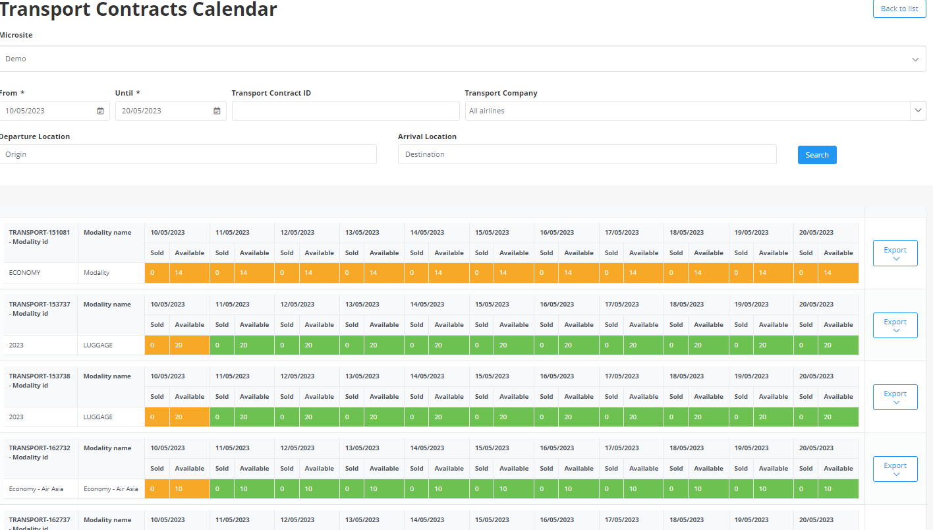Expand Export for TRANSPORT-153737
The width and height of the screenshot is (933, 530).
(x=895, y=325)
